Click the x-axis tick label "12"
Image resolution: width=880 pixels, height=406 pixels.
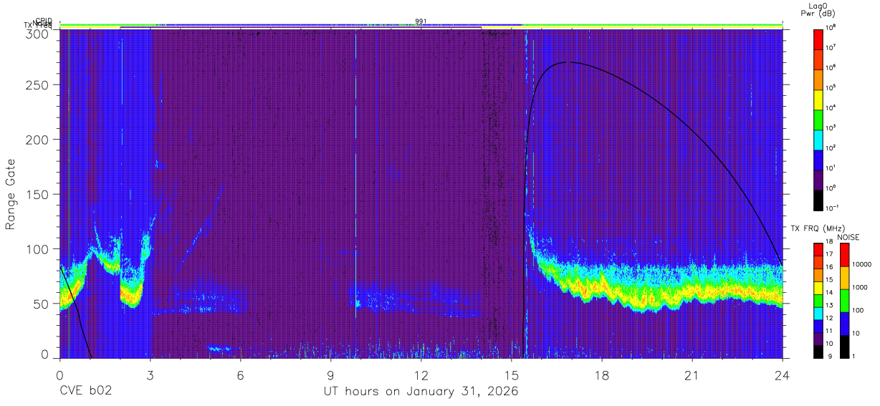pyautogui.click(x=421, y=375)
